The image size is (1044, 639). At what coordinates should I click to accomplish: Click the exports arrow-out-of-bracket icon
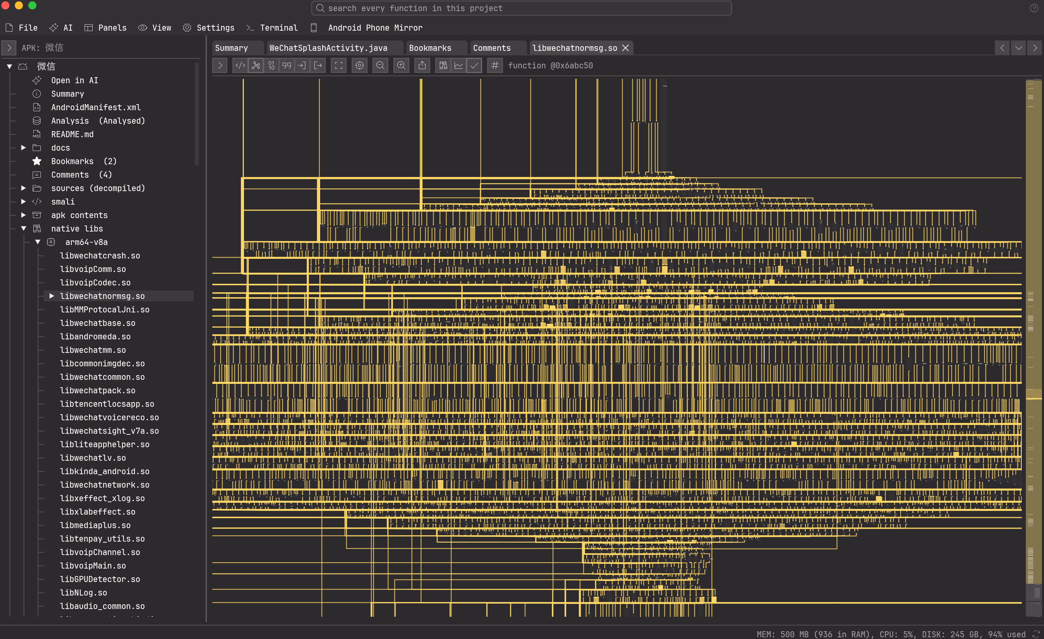(x=318, y=66)
